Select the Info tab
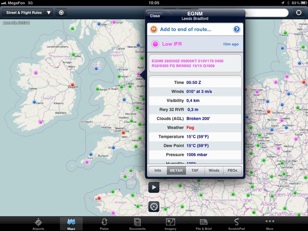This screenshot has height=231, width=308. [157, 171]
